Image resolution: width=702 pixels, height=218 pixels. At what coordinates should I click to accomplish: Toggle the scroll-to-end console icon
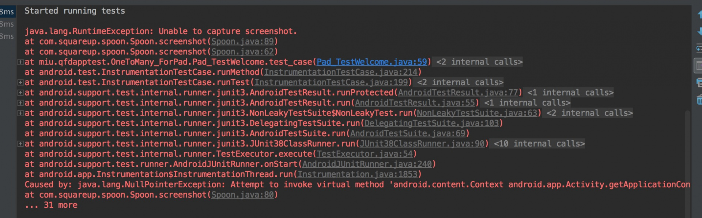point(698,66)
